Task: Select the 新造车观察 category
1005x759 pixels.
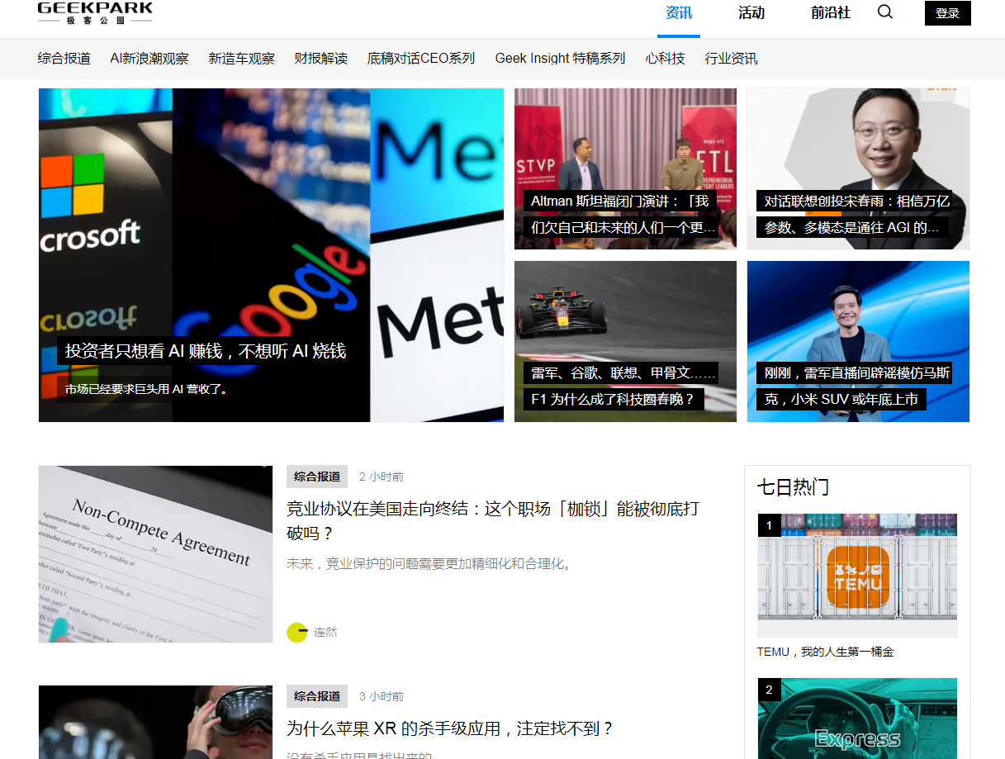Action: pos(242,59)
